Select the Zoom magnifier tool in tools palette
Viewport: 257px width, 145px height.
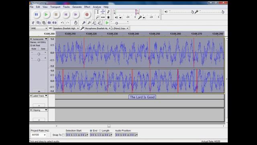[x=98, y=17]
